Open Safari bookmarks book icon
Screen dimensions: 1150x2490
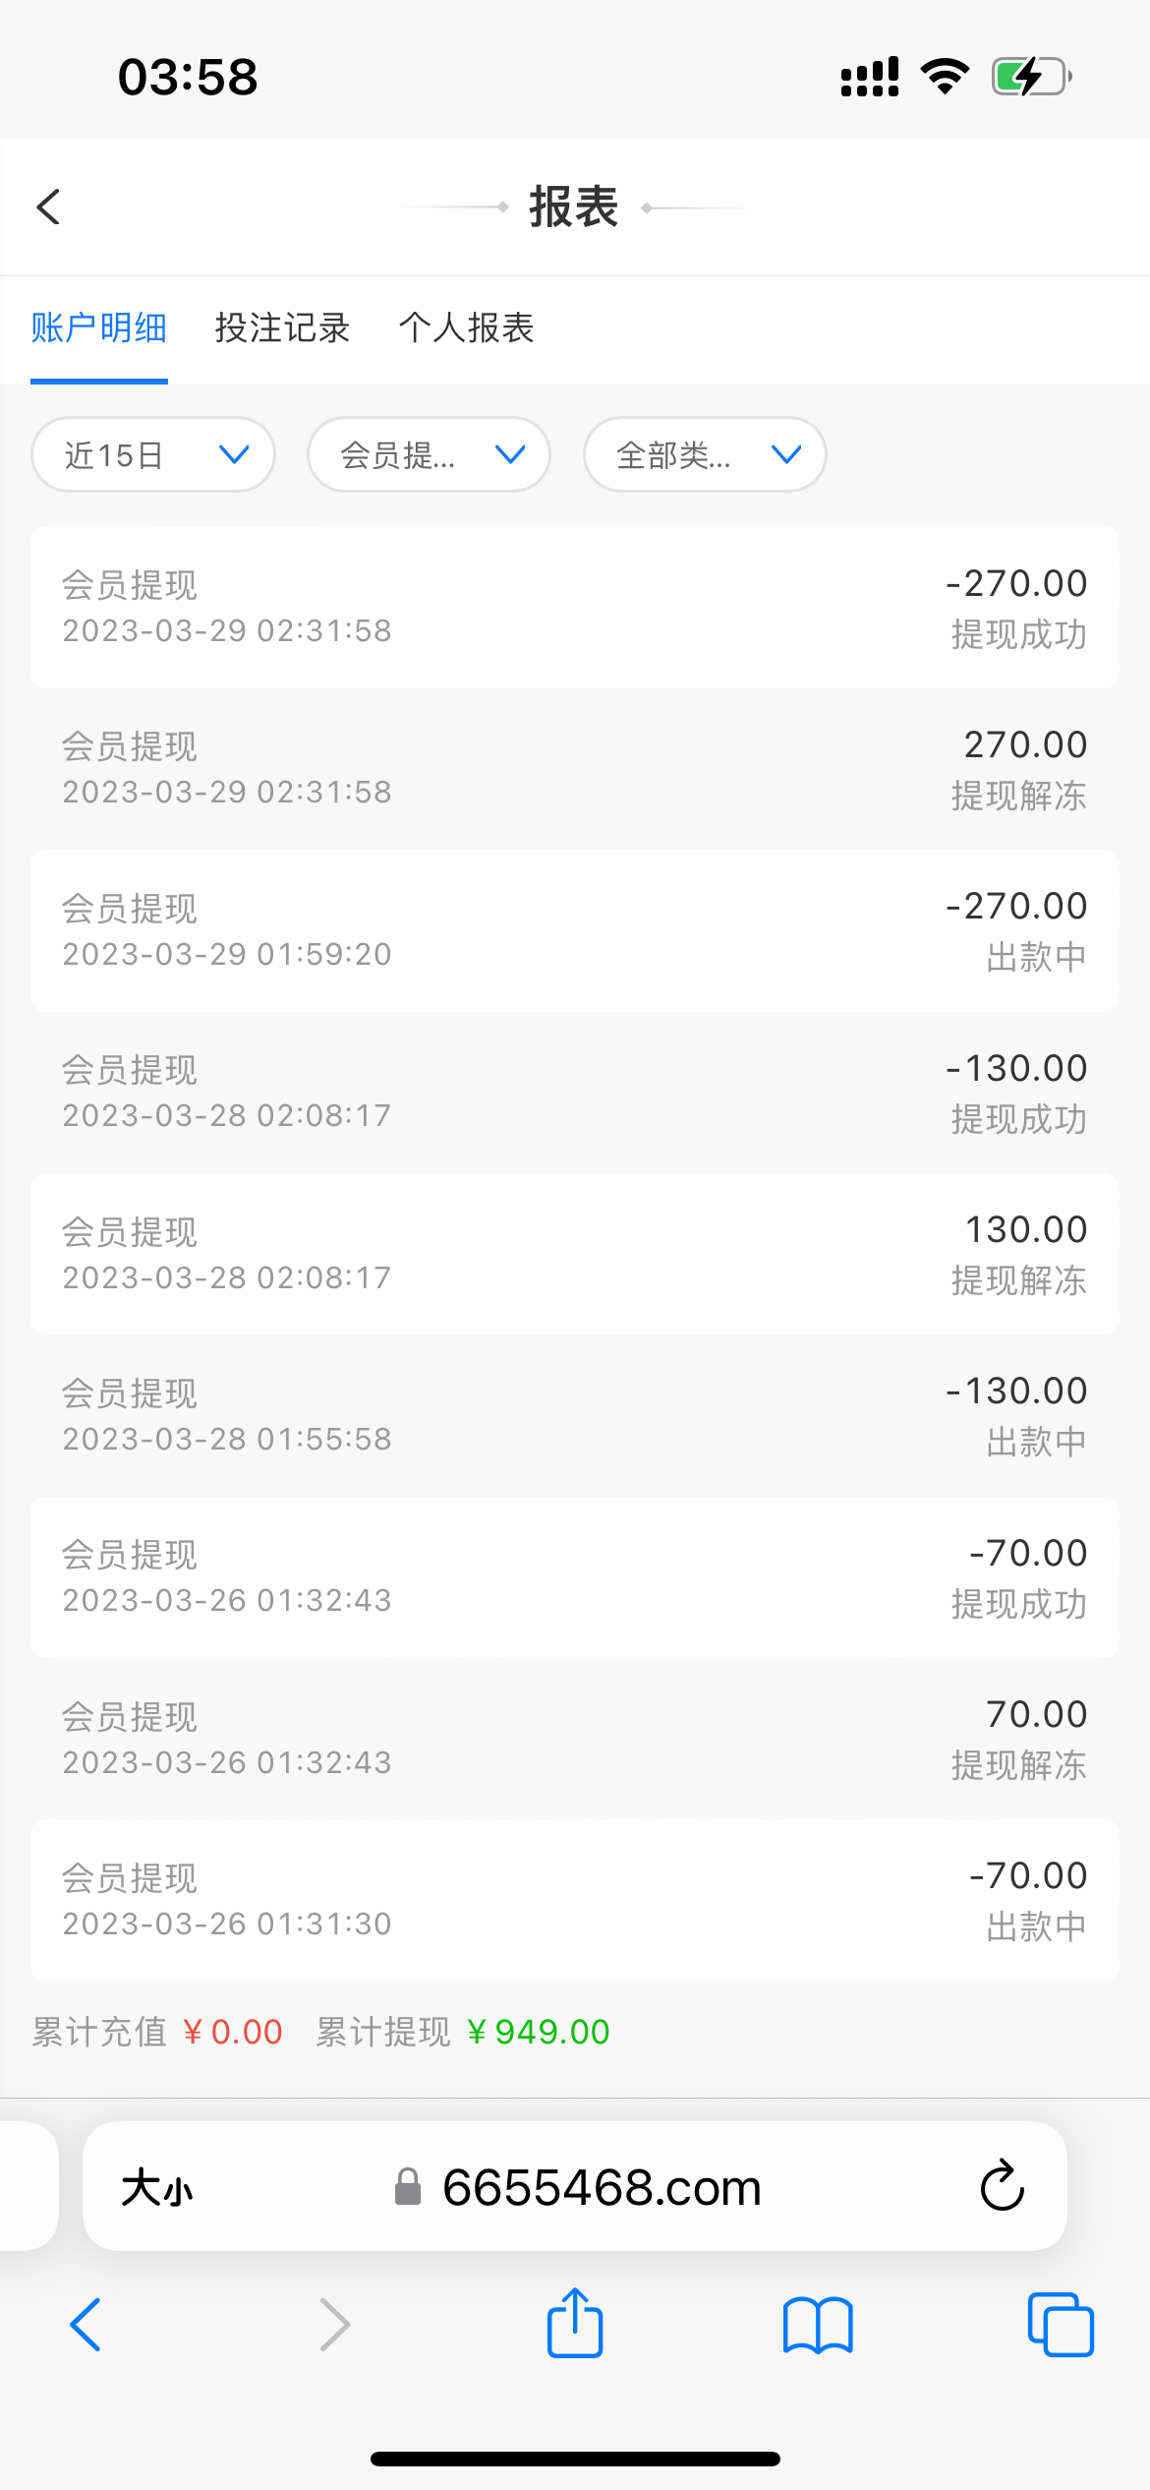coord(818,2325)
